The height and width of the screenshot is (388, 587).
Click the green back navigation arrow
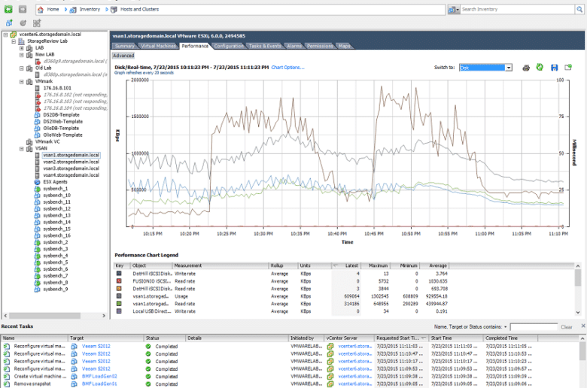tap(8, 9)
